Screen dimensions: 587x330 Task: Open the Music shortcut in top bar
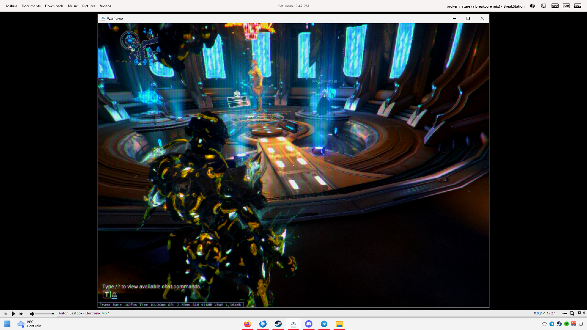(x=73, y=6)
